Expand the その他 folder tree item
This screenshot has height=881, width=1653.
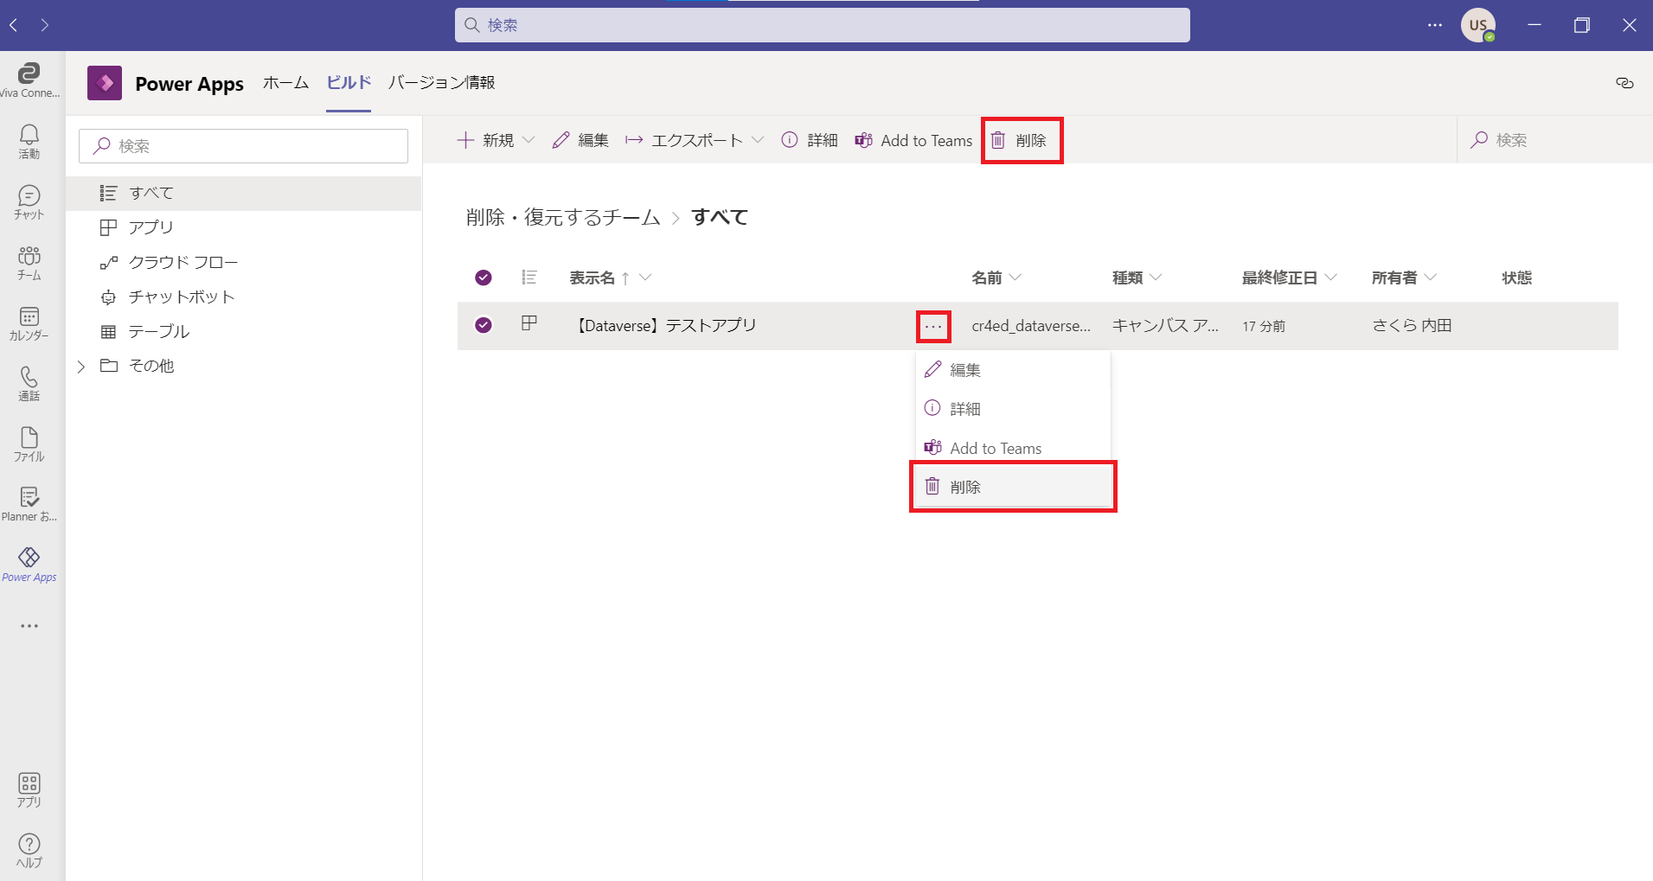pyautogui.click(x=81, y=367)
